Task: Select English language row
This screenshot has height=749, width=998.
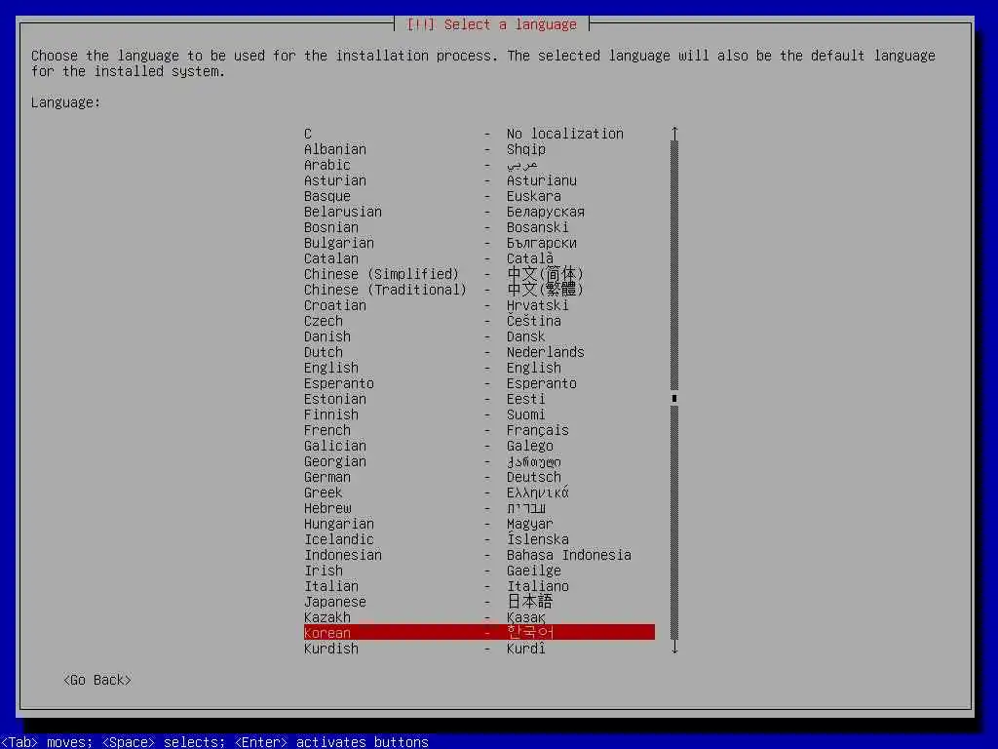Action: [x=480, y=368]
